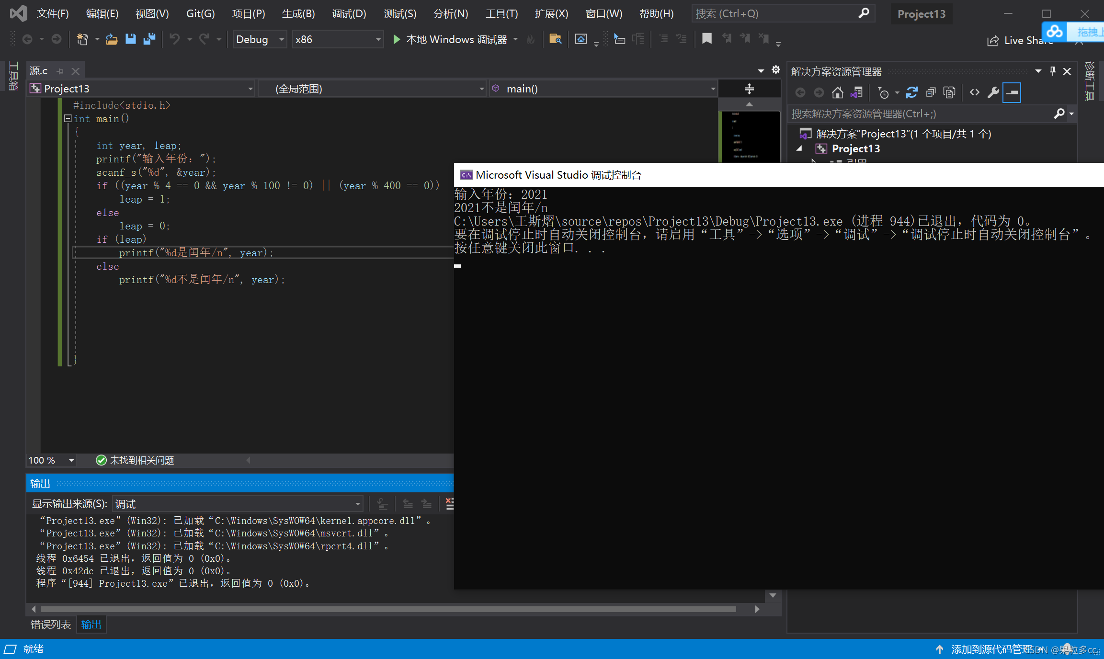This screenshot has height=659, width=1104.
Task: Click Live Share icon
Action: 993,41
